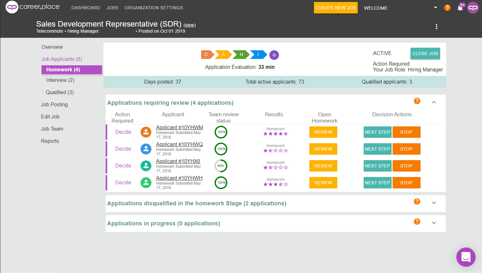Click 100% review progress for Applicant #10YHWH
This screenshot has height=273, width=482.
(x=221, y=182)
